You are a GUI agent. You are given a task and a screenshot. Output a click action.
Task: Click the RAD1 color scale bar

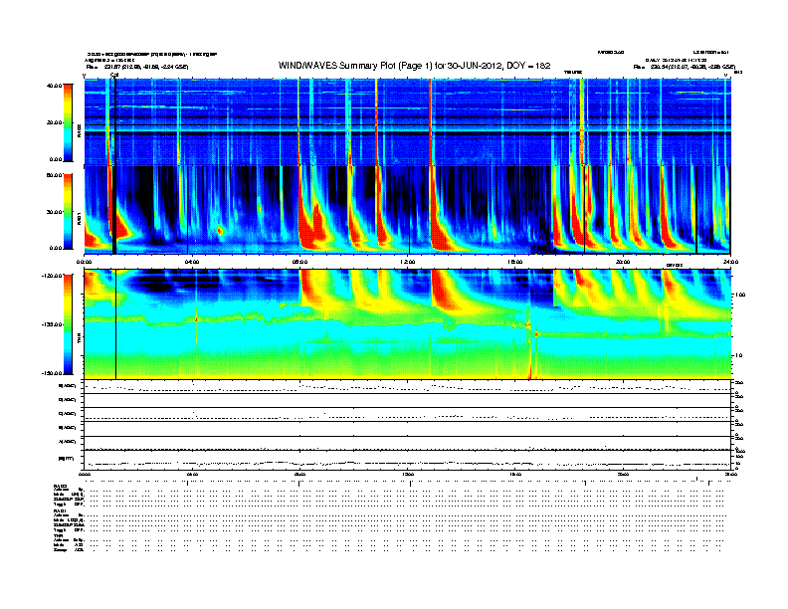[68, 212]
